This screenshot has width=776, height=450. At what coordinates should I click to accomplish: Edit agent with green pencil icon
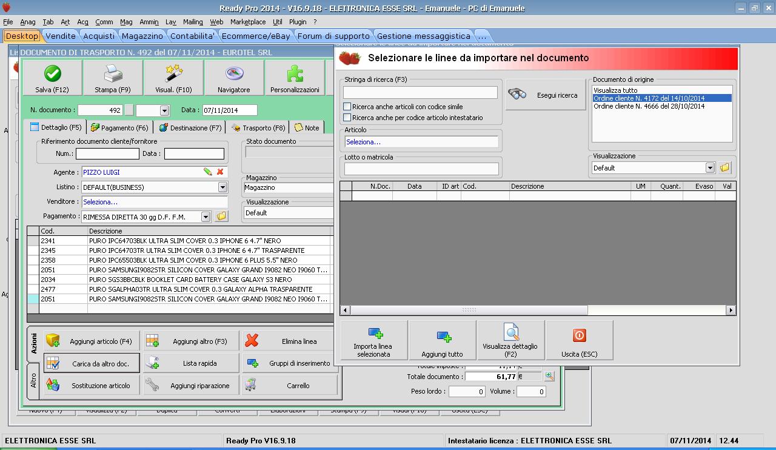[208, 172]
